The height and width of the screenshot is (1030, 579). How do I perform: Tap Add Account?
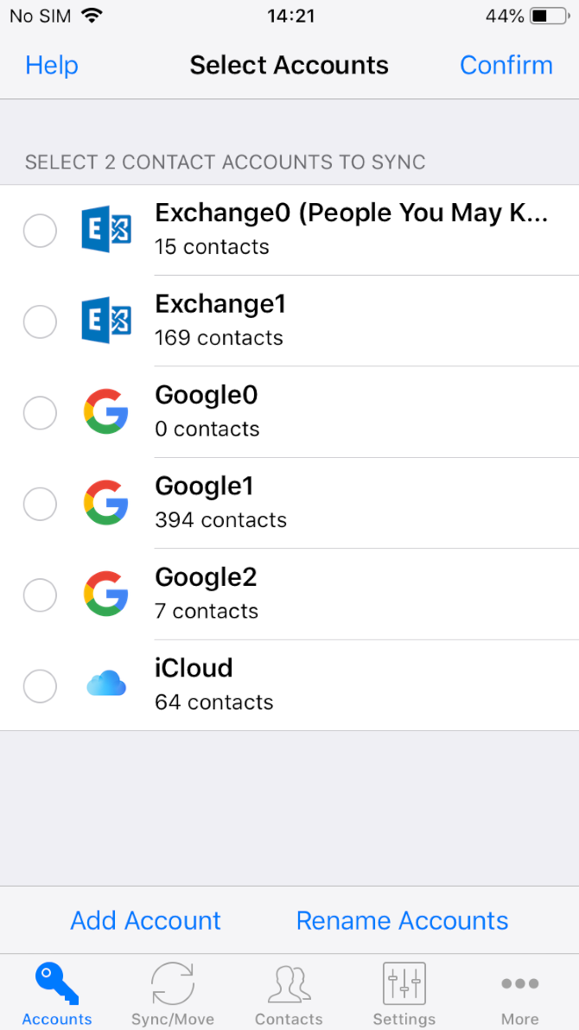[145, 920]
